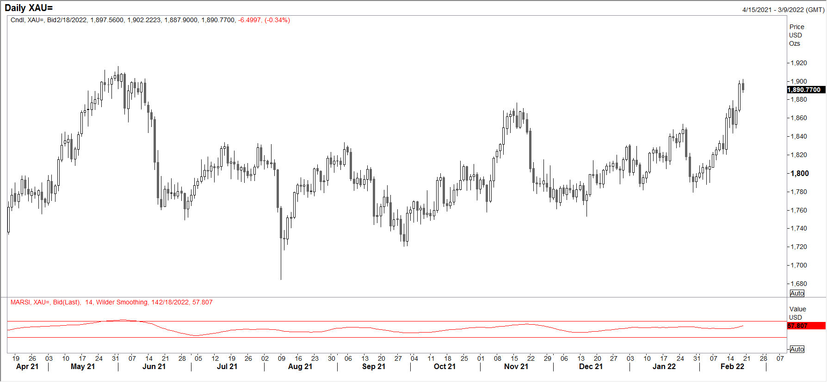The width and height of the screenshot is (827, 382).
Task: Click the 1,860 price axis label
Action: pos(799,118)
